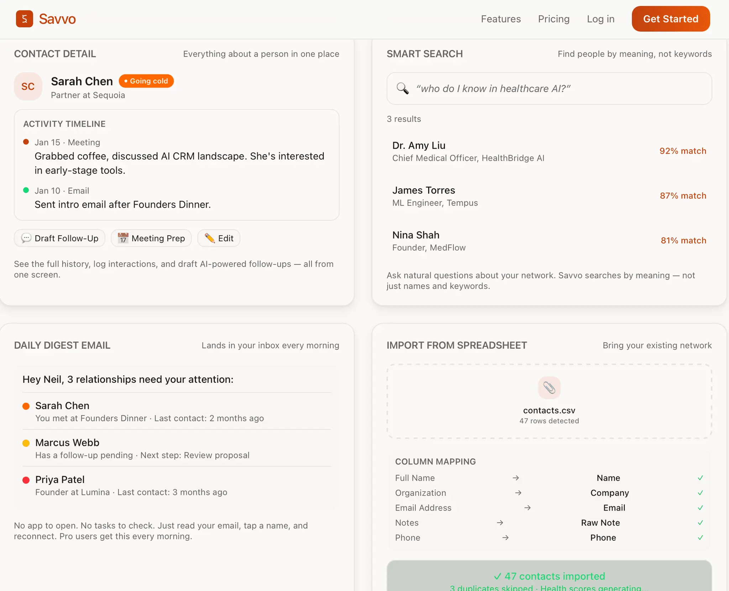The width and height of the screenshot is (729, 591).
Task: Click the Email Address source column
Action: (x=423, y=508)
